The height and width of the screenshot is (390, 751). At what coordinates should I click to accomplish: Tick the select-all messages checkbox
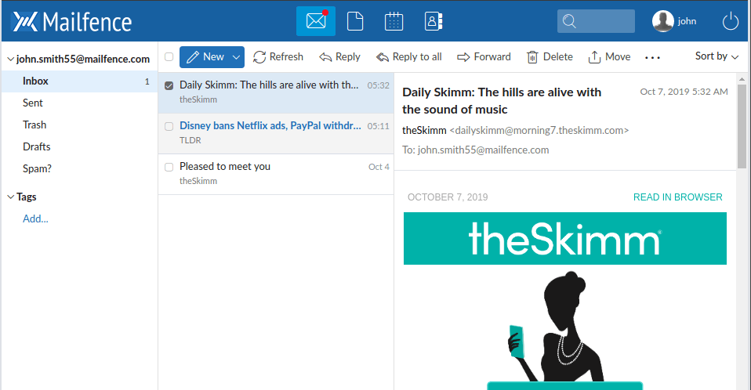pos(169,57)
